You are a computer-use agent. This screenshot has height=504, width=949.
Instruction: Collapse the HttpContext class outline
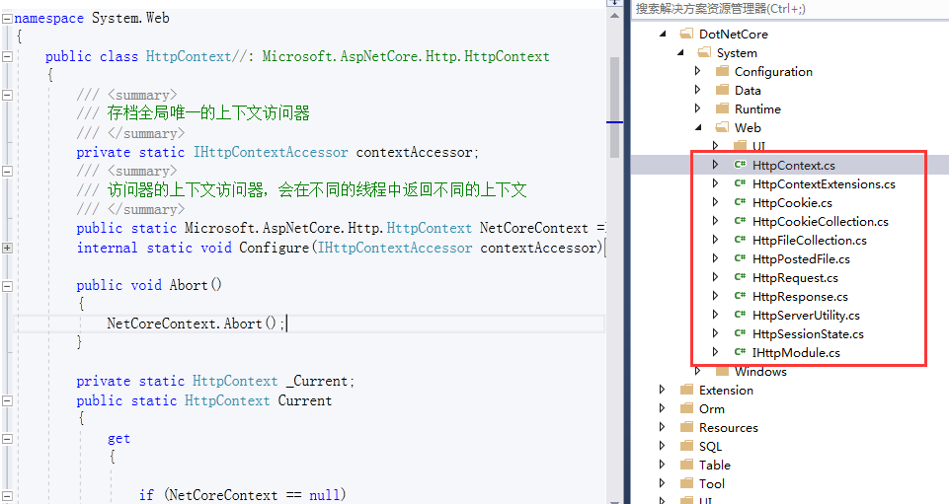click(x=7, y=57)
